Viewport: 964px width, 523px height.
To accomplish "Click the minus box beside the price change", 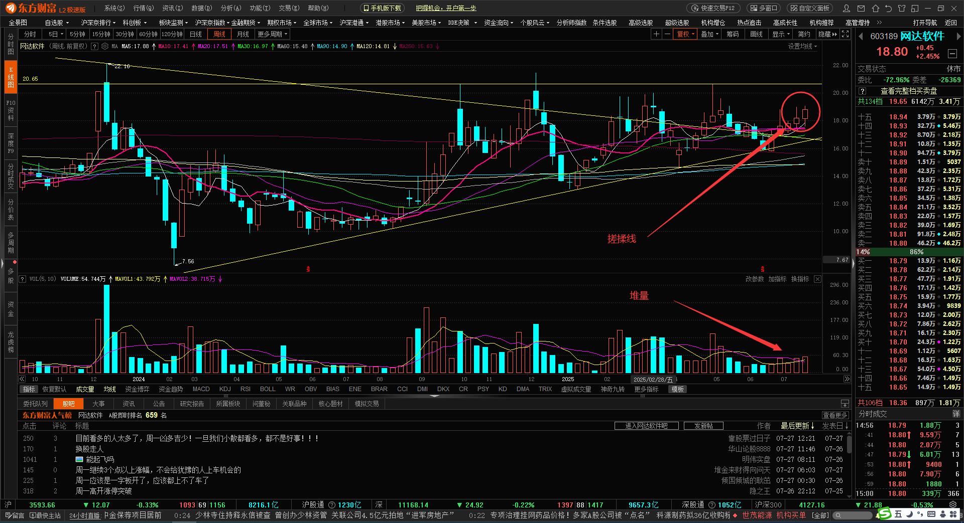I will point(952,53).
